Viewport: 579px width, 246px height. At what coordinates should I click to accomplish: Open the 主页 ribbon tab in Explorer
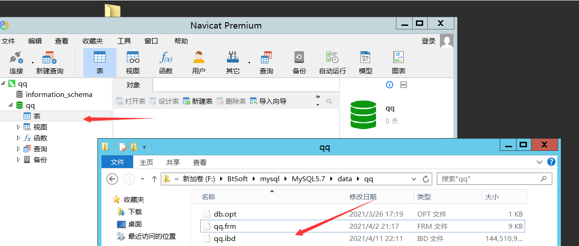tap(146, 162)
